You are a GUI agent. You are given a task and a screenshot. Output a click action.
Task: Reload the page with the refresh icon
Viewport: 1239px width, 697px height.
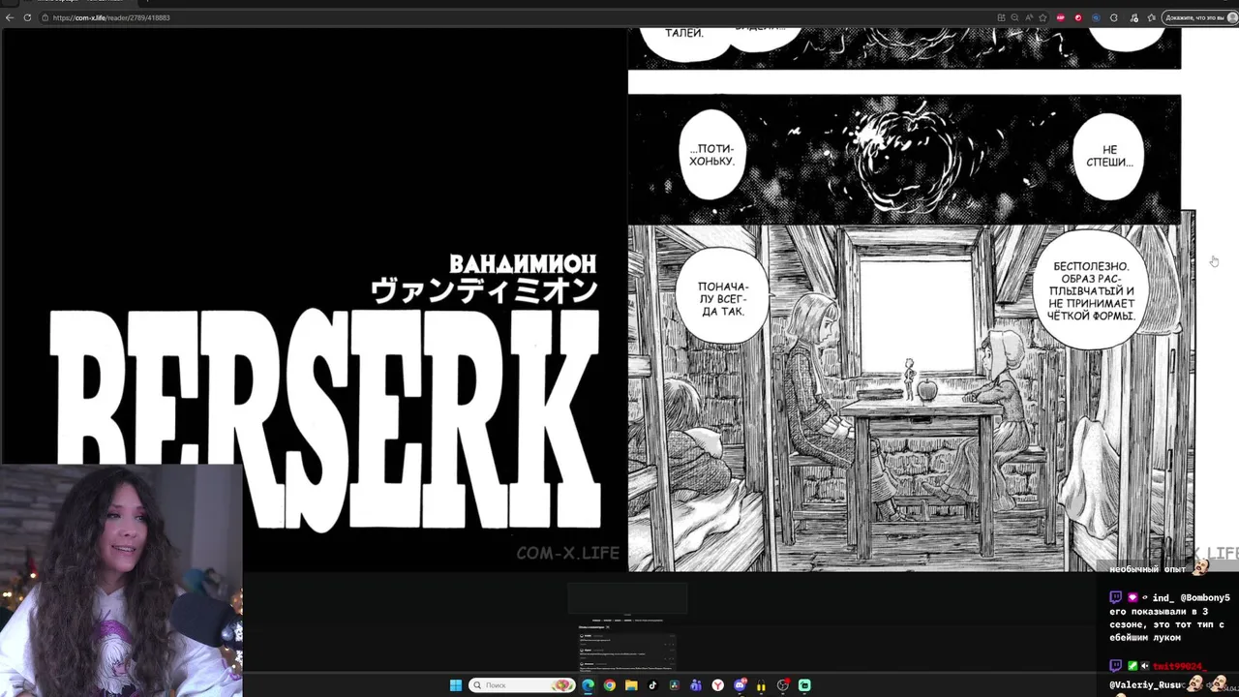[27, 17]
